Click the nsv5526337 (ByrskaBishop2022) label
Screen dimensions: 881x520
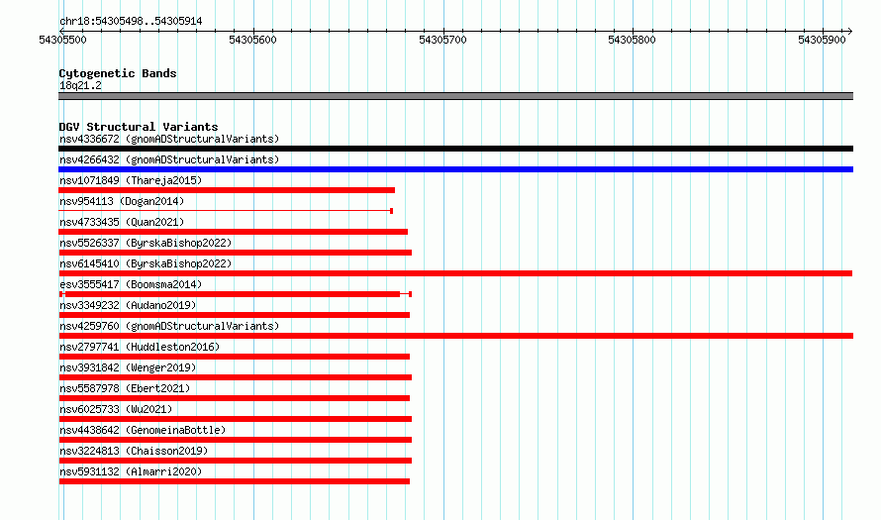click(x=146, y=243)
